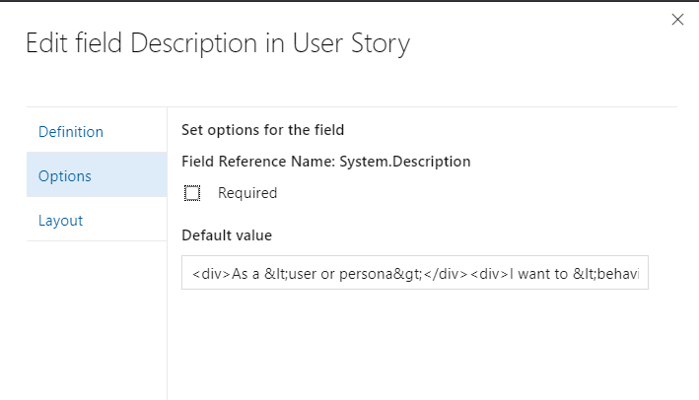Focus the Default value text box
This screenshot has height=400, width=699.
414,273
